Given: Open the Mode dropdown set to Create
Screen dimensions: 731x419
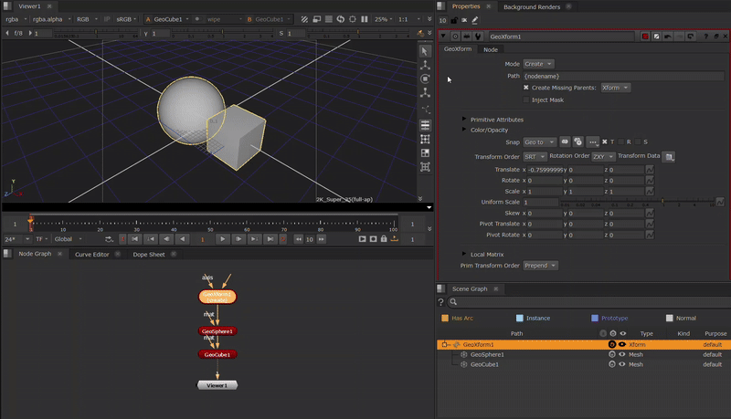Looking at the screenshot, I should click(x=538, y=64).
